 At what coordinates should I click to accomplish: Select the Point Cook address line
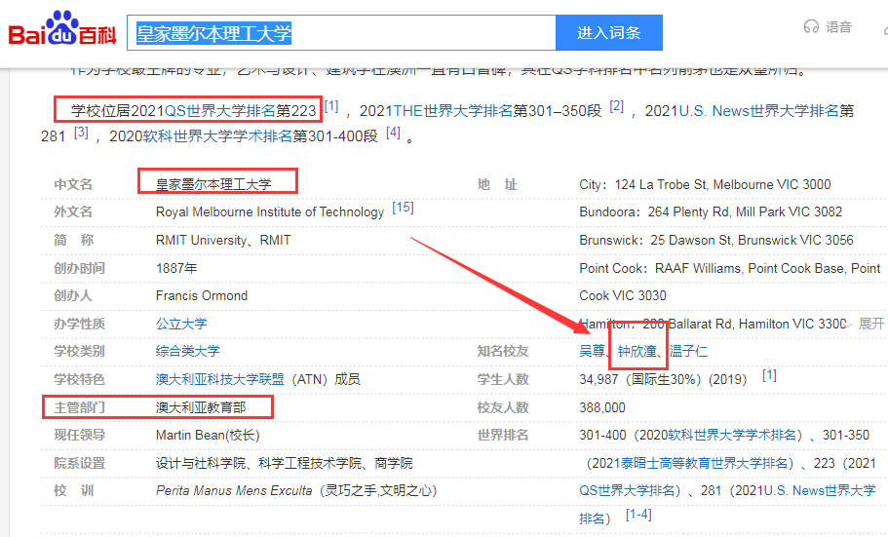(x=730, y=268)
